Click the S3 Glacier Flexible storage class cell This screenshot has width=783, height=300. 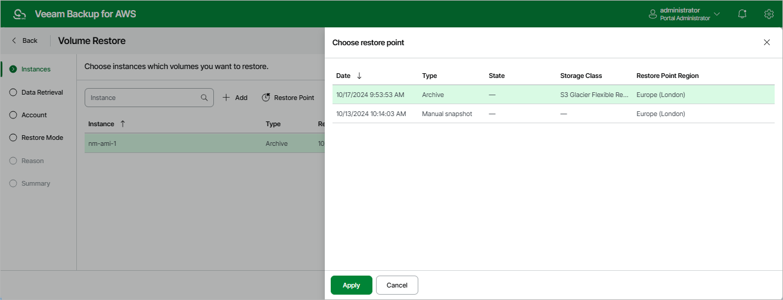[594, 95]
